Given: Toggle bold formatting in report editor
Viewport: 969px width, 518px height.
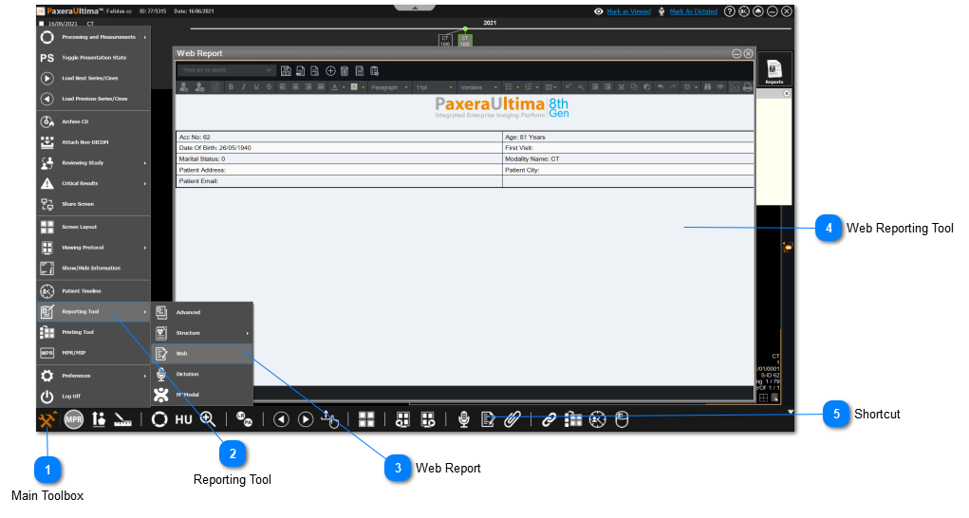Looking at the screenshot, I should (x=230, y=86).
